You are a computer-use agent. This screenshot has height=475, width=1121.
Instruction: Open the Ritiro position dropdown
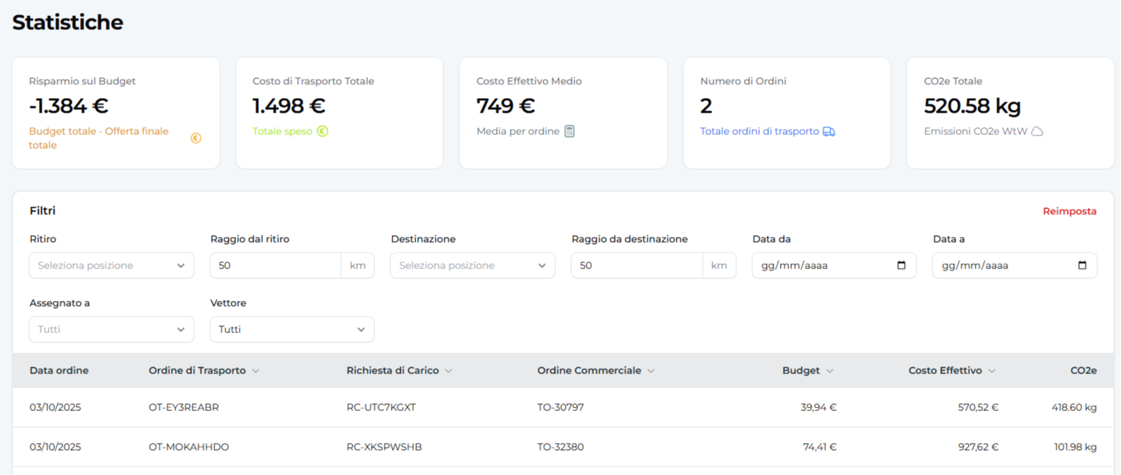click(111, 266)
